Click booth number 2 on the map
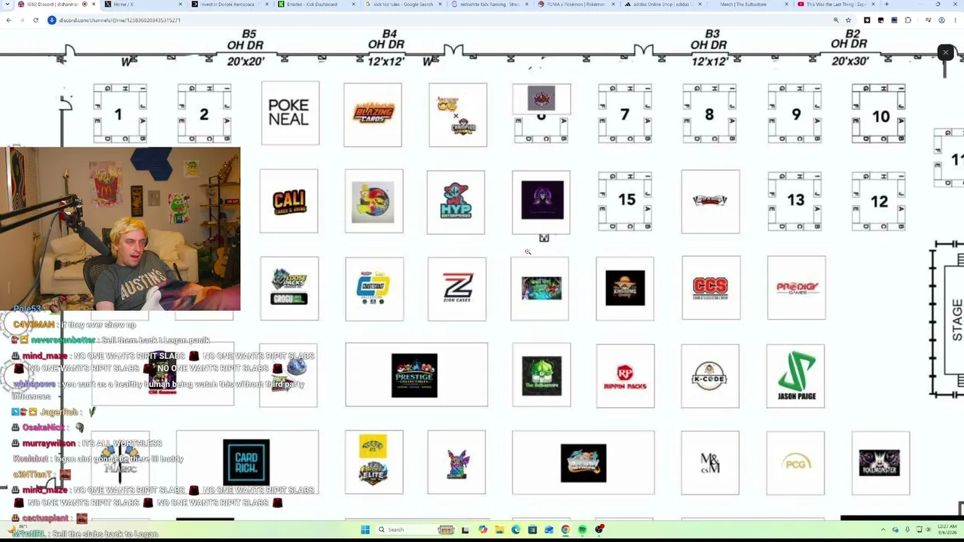The width and height of the screenshot is (964, 542). click(x=204, y=114)
